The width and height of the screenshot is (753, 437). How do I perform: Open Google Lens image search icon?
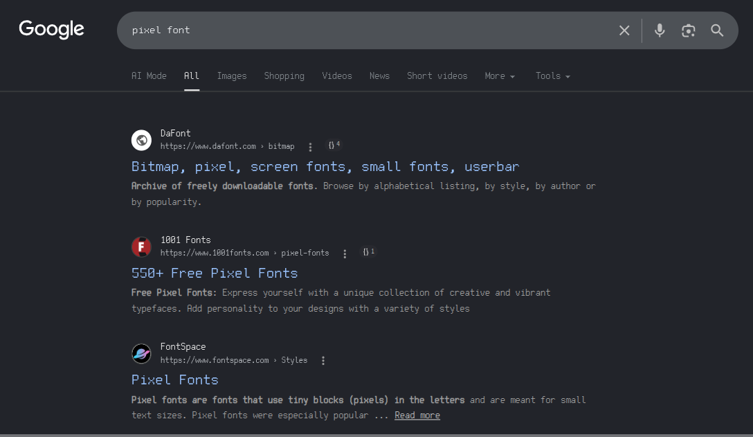coord(688,30)
